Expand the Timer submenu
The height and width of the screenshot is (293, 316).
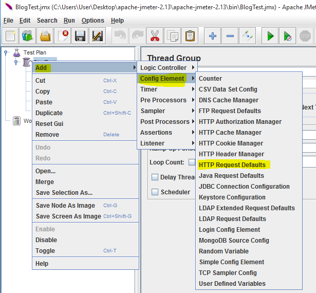click(167, 89)
